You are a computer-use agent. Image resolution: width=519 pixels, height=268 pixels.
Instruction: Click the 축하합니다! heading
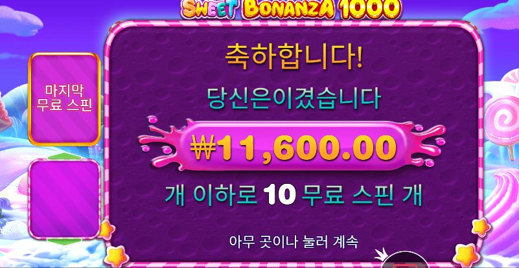pyautogui.click(x=294, y=57)
